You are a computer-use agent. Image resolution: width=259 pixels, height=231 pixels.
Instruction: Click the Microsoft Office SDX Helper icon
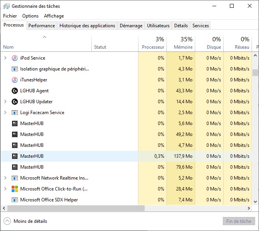coord(15,200)
